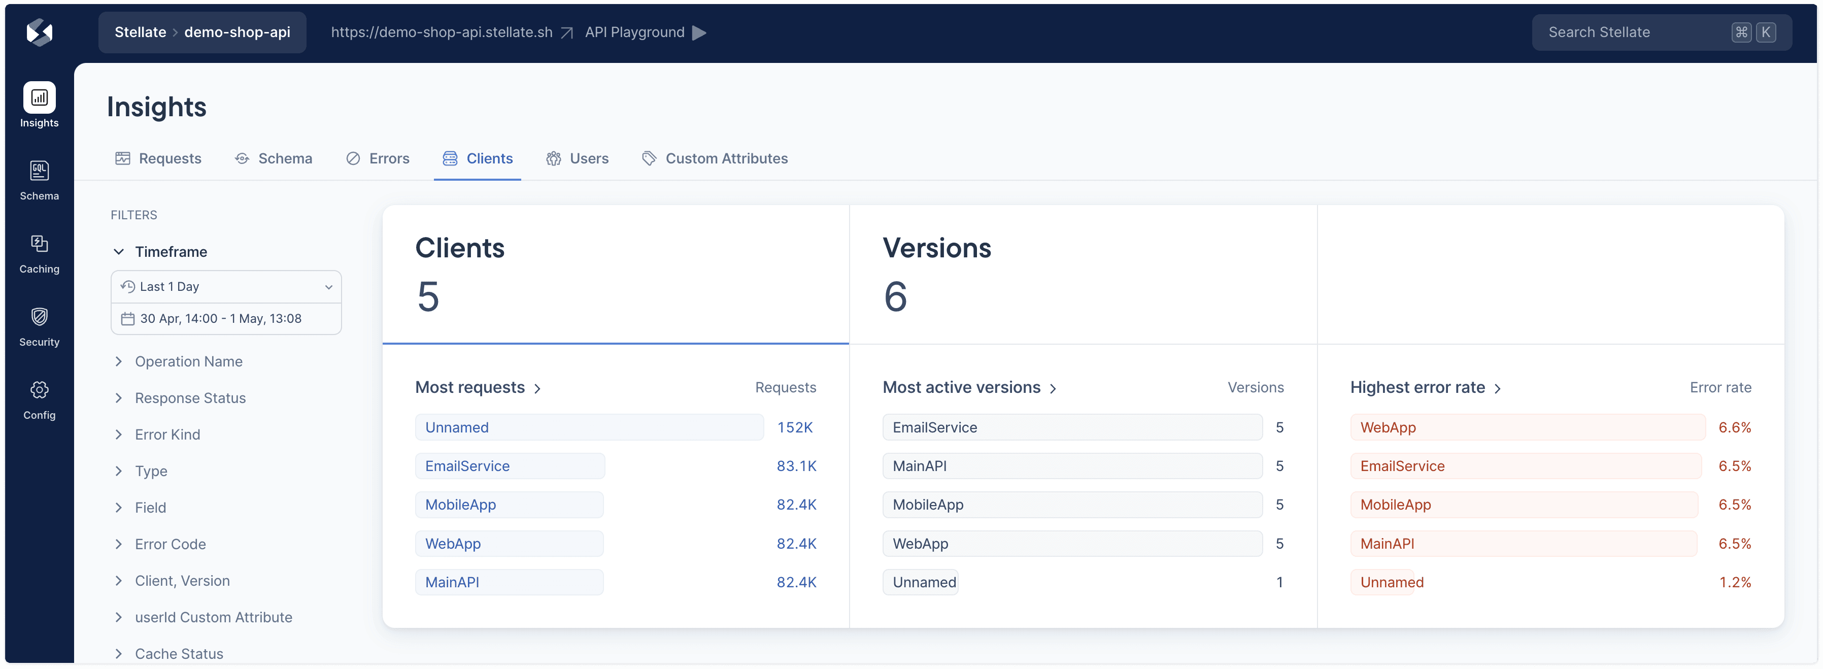
Task: Open the Security shield icon
Action: pos(40,317)
